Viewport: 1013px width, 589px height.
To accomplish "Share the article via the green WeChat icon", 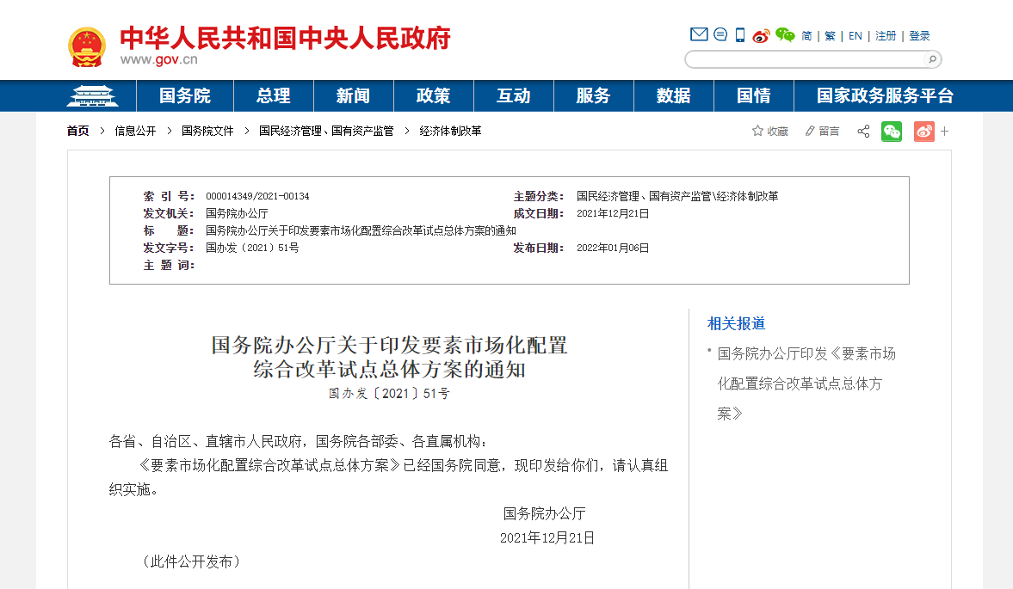I will (892, 131).
